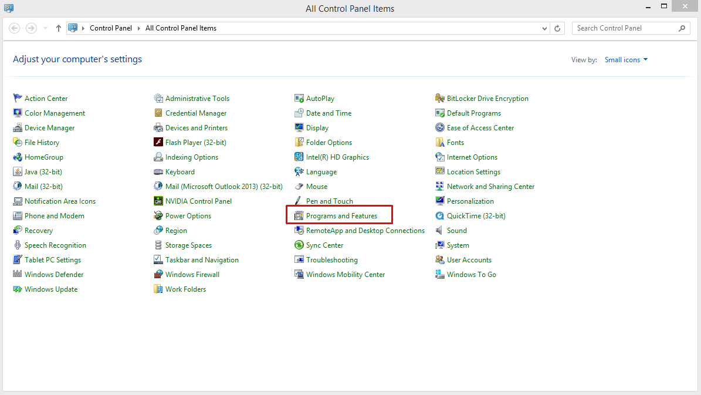Click the QuickTime (32-bit) icon
This screenshot has height=395, width=701.
pyautogui.click(x=440, y=216)
